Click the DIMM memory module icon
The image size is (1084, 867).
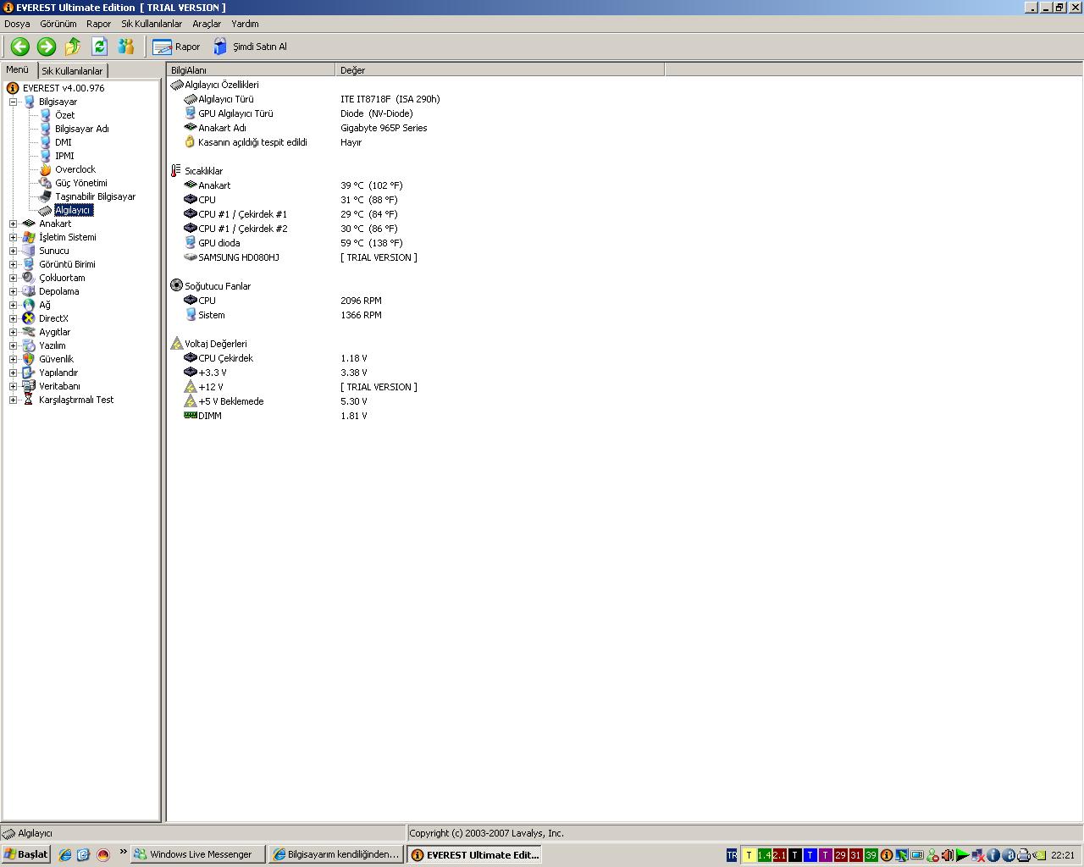[191, 416]
